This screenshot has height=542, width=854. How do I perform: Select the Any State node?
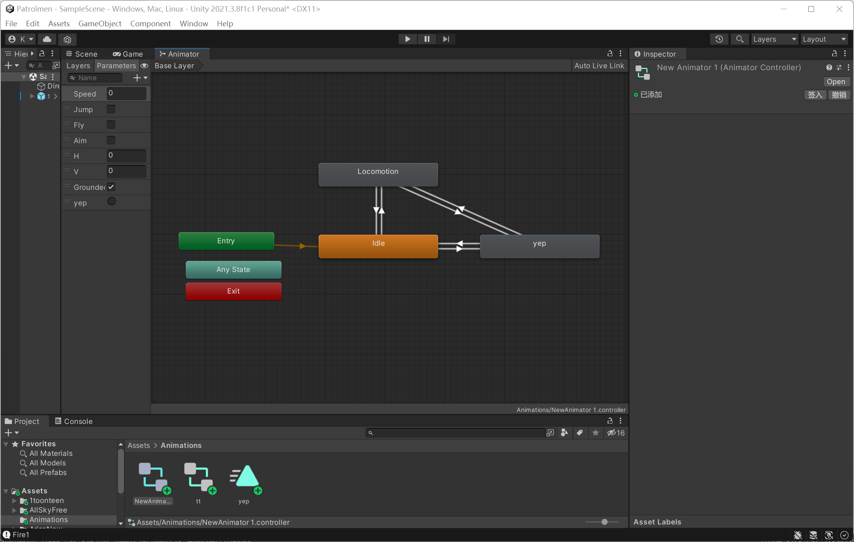(x=233, y=270)
